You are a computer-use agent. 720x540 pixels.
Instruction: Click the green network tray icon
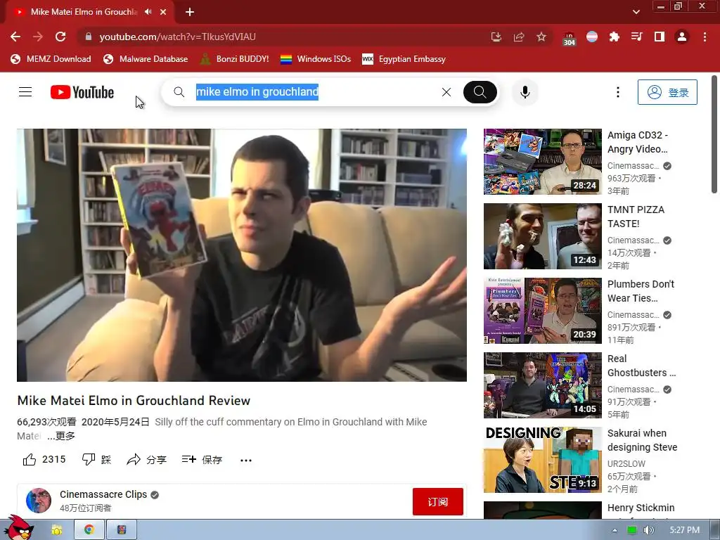coord(632,530)
